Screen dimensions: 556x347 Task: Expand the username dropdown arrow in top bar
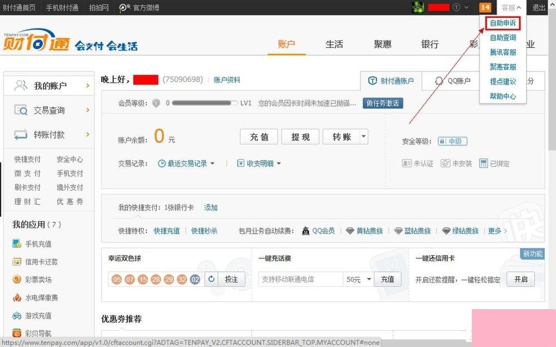click(466, 7)
